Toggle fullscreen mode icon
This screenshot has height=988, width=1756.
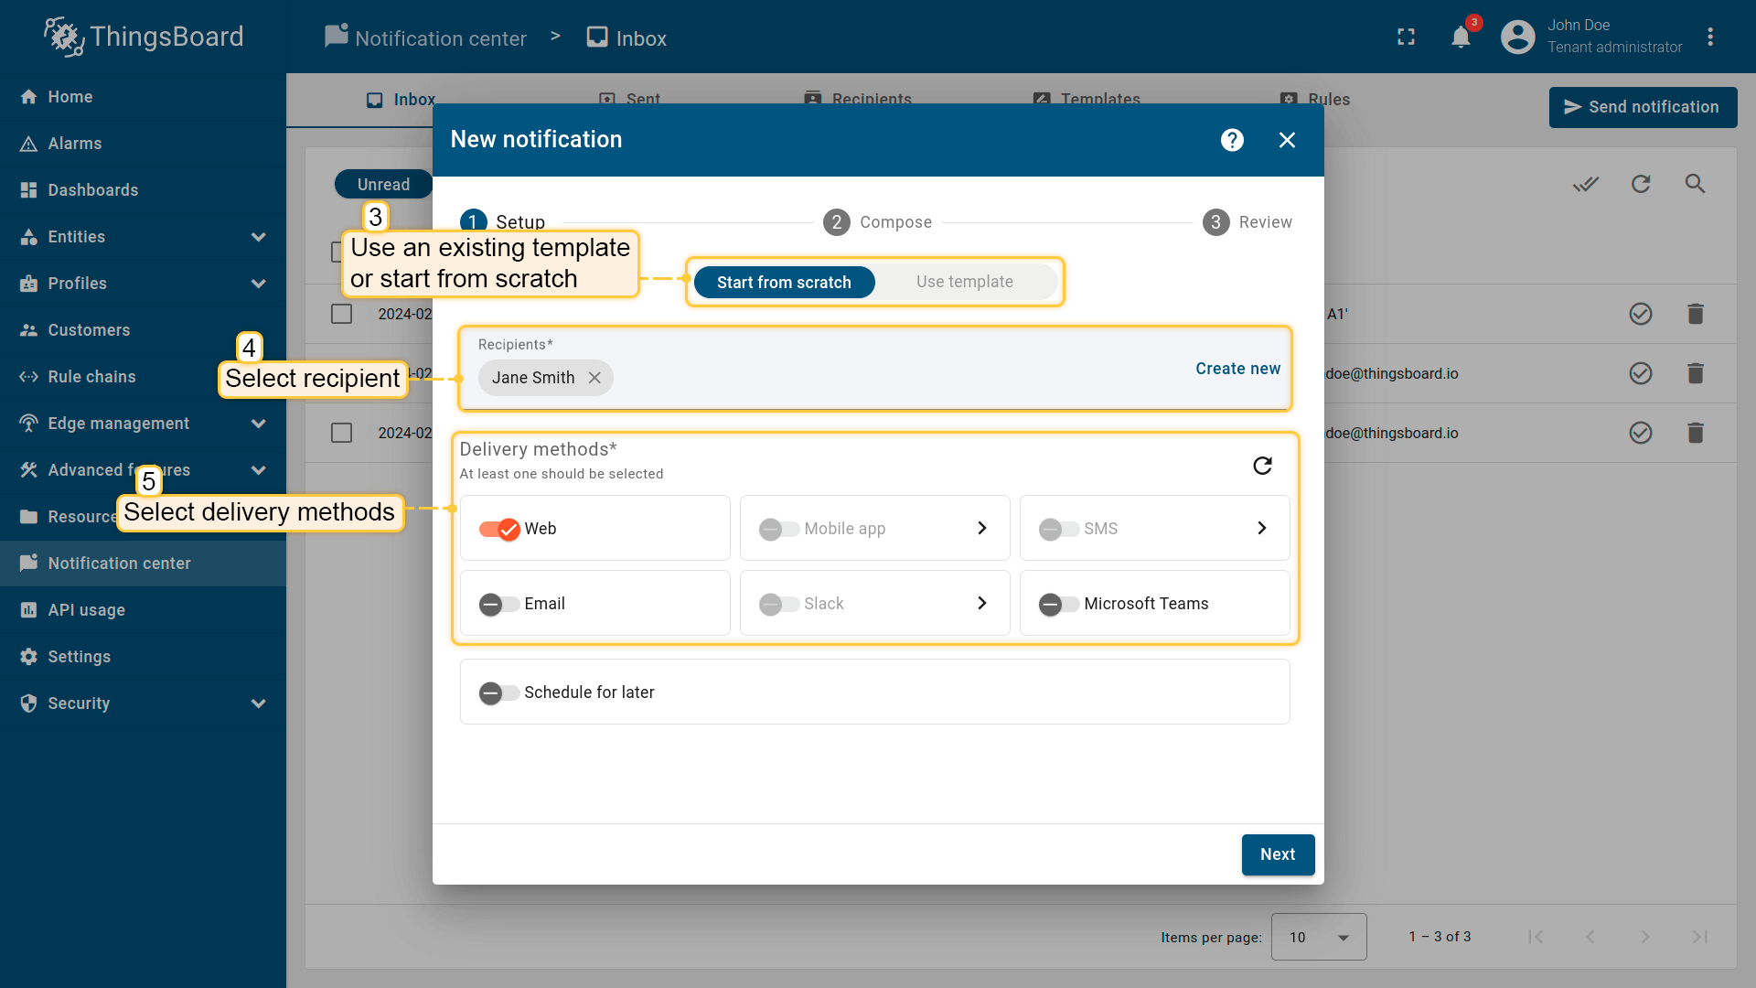(x=1406, y=37)
